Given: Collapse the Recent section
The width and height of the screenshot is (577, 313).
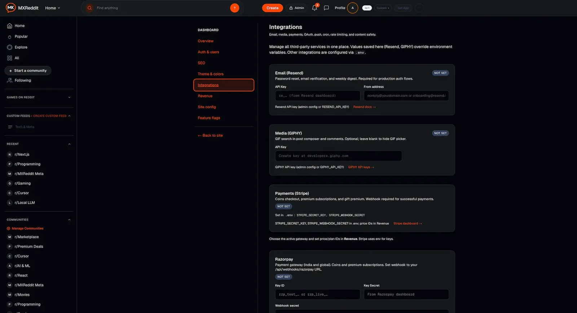Looking at the screenshot, I should (69, 144).
